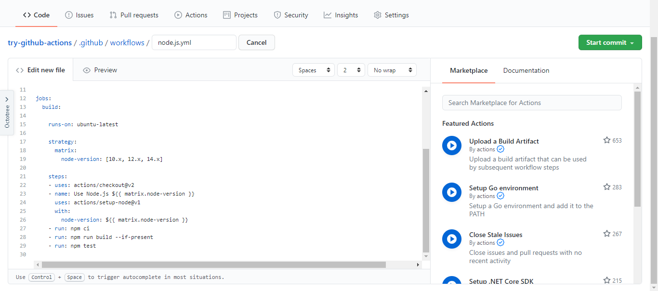The width and height of the screenshot is (658, 291).
Task: Open the Actions tab
Action: tap(191, 15)
